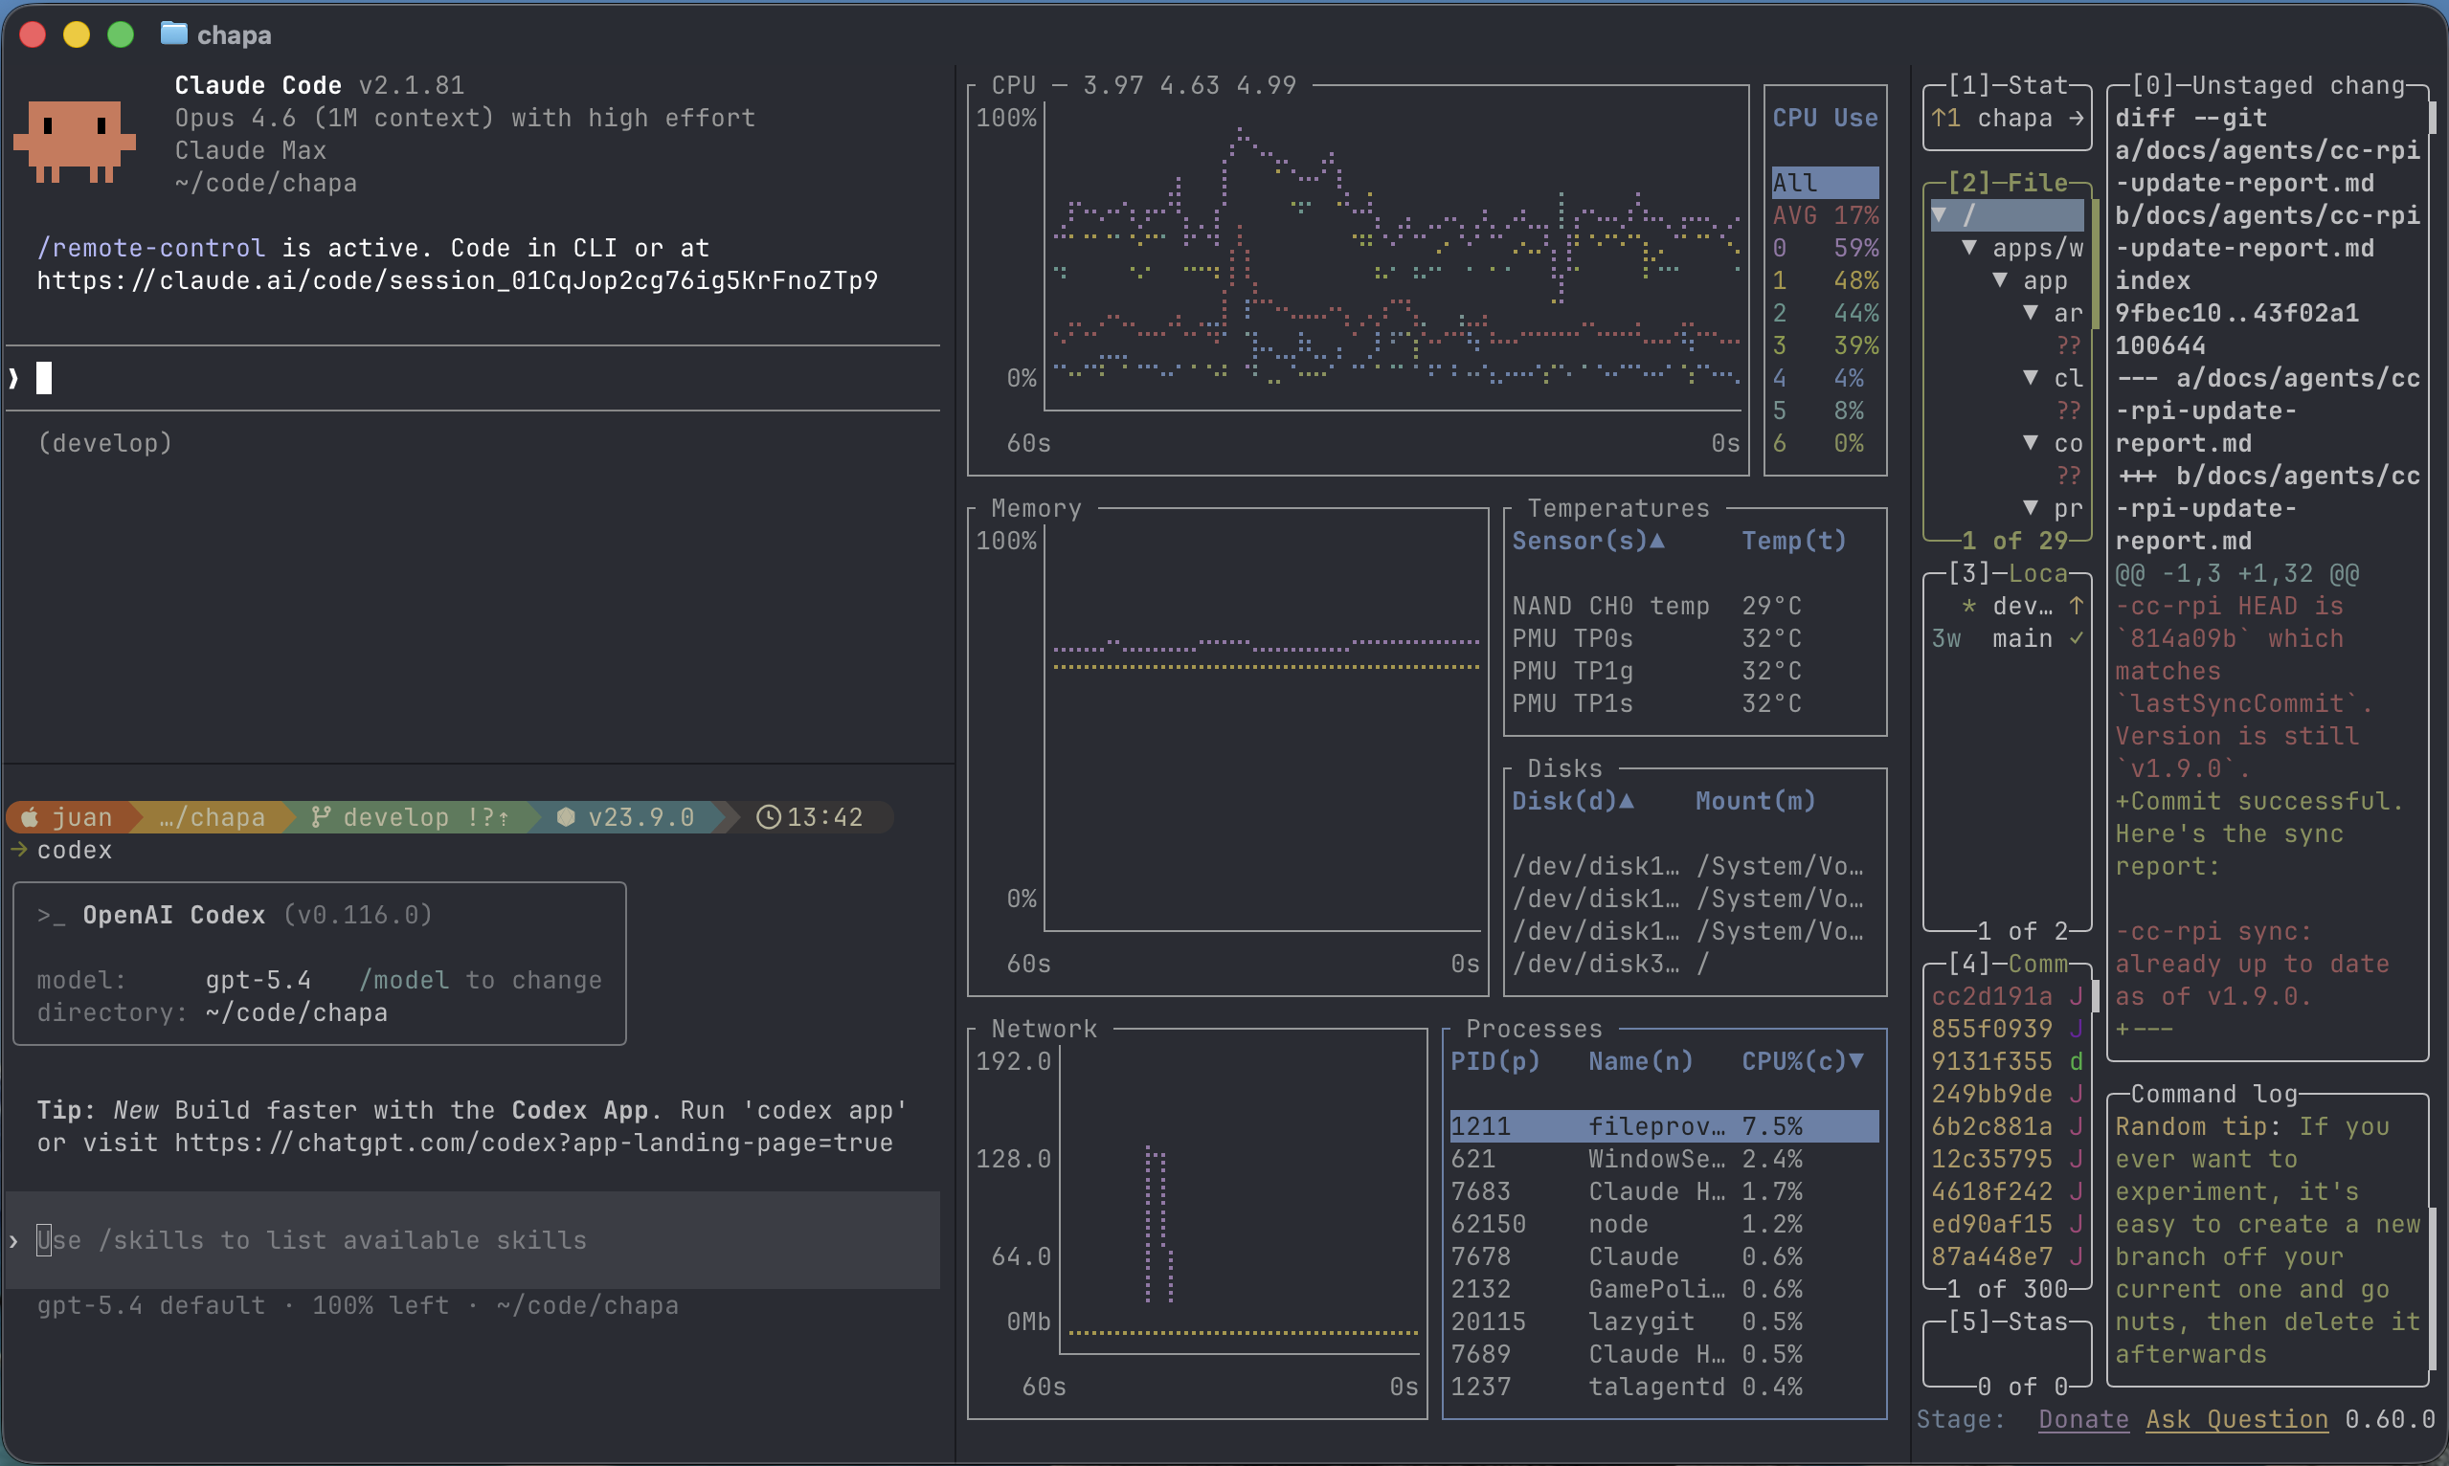
Task: Click the checkmark beside main branch
Action: click(x=2076, y=638)
